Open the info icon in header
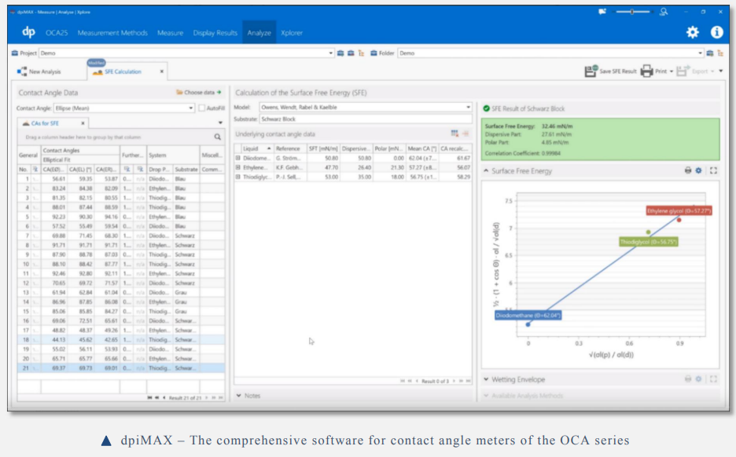This screenshot has height=457, width=736. click(x=717, y=32)
